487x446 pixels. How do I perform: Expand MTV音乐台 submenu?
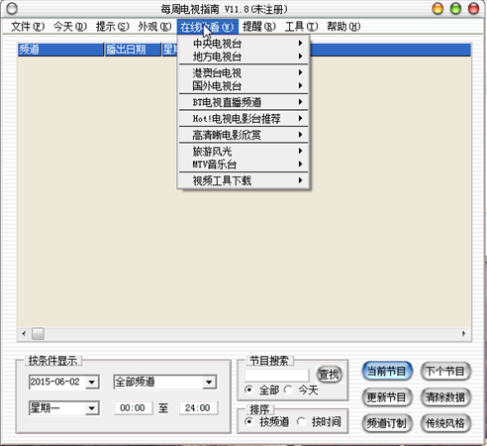(x=243, y=165)
